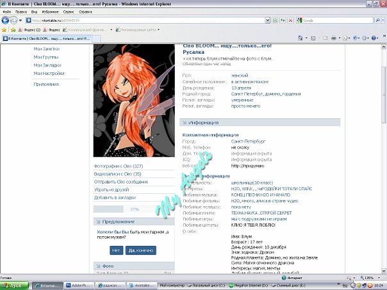Screen dimensions: 387x290
Task: Expand the Рекомендуемые сайты dropdown
Action: pos(158,30)
